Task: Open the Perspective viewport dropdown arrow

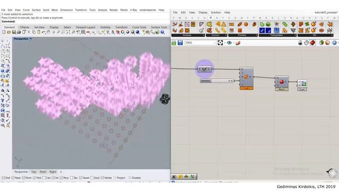Action: pos(31,39)
